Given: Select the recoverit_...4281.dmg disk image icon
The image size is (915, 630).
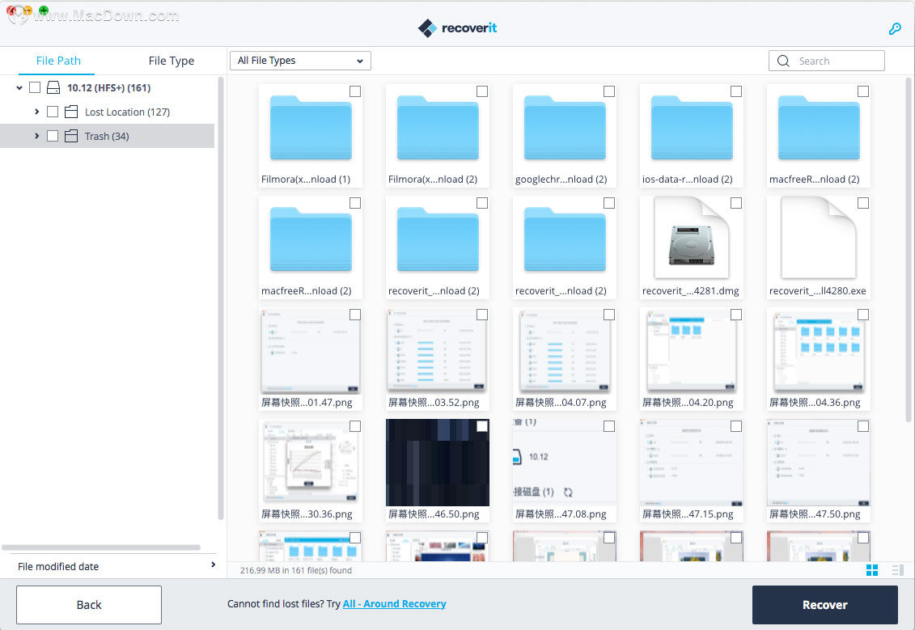Looking at the screenshot, I should pyautogui.click(x=692, y=238).
